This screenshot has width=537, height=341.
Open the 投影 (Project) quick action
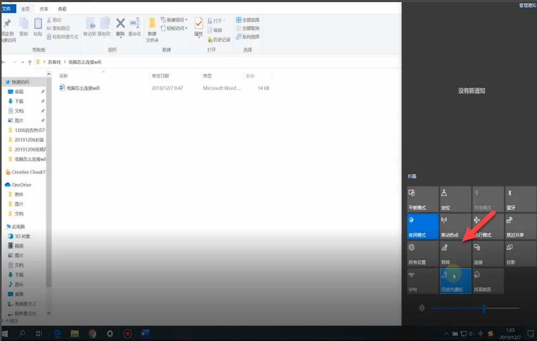(x=520, y=253)
